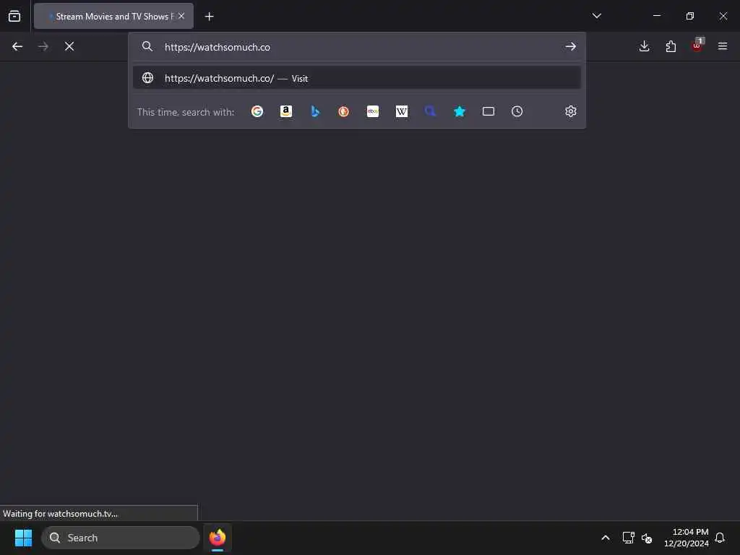740x555 pixels.
Task: Open the Downloads panel
Action: tap(644, 46)
